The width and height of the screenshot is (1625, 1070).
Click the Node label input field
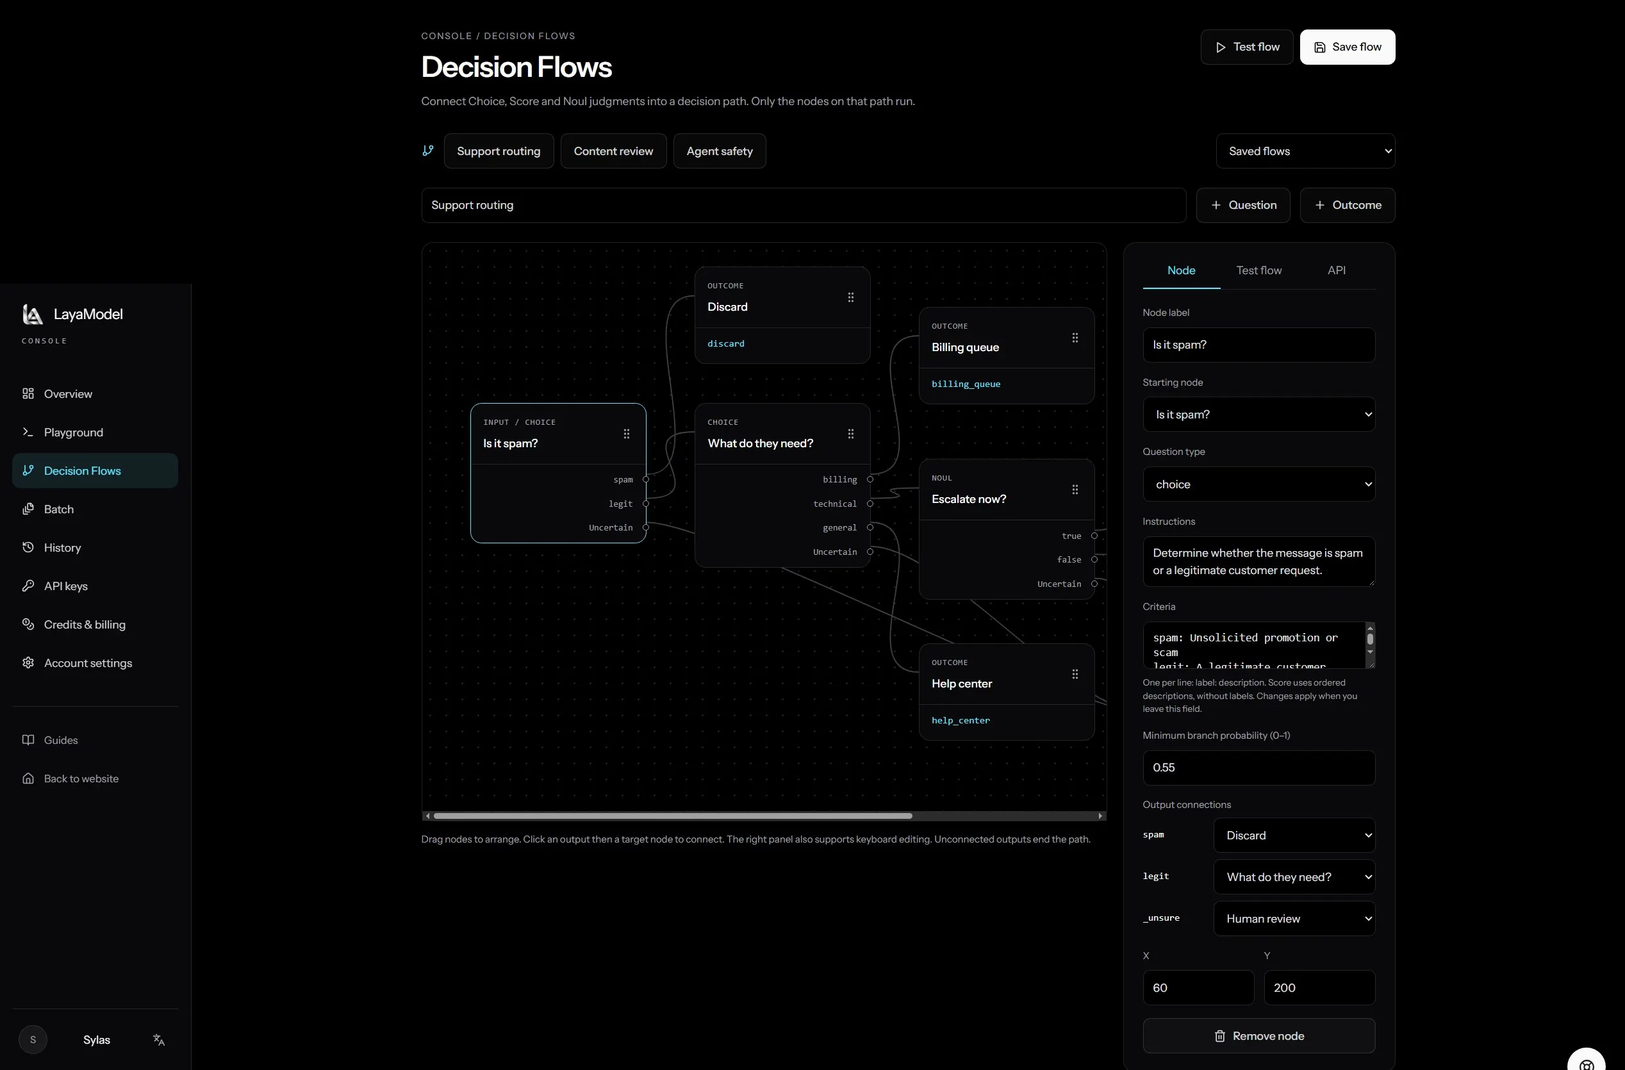[1258, 345]
